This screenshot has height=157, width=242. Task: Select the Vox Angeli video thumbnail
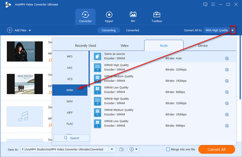[x=25, y=84]
